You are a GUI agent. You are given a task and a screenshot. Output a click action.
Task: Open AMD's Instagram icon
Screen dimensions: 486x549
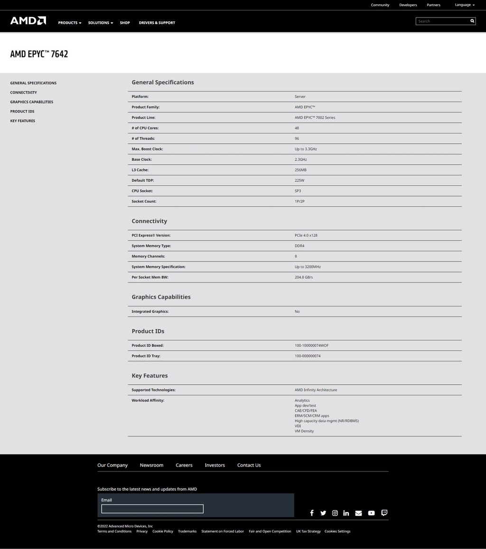click(x=335, y=513)
